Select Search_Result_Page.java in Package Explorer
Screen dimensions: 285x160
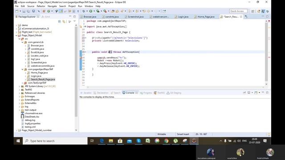(43, 80)
